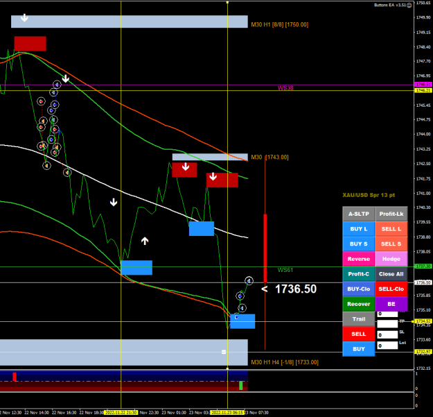Screen dimensions: 433x417
Task: Activate the Profit-Lk button
Action: pyautogui.click(x=391, y=214)
